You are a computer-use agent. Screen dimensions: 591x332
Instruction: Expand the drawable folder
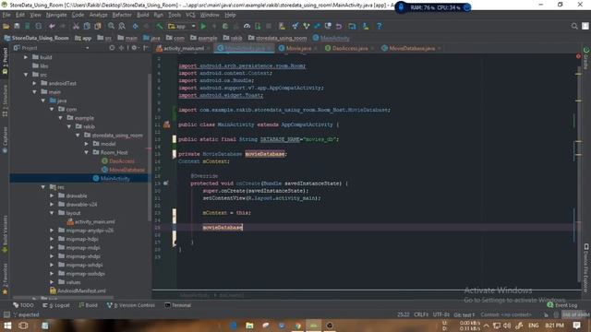point(52,196)
